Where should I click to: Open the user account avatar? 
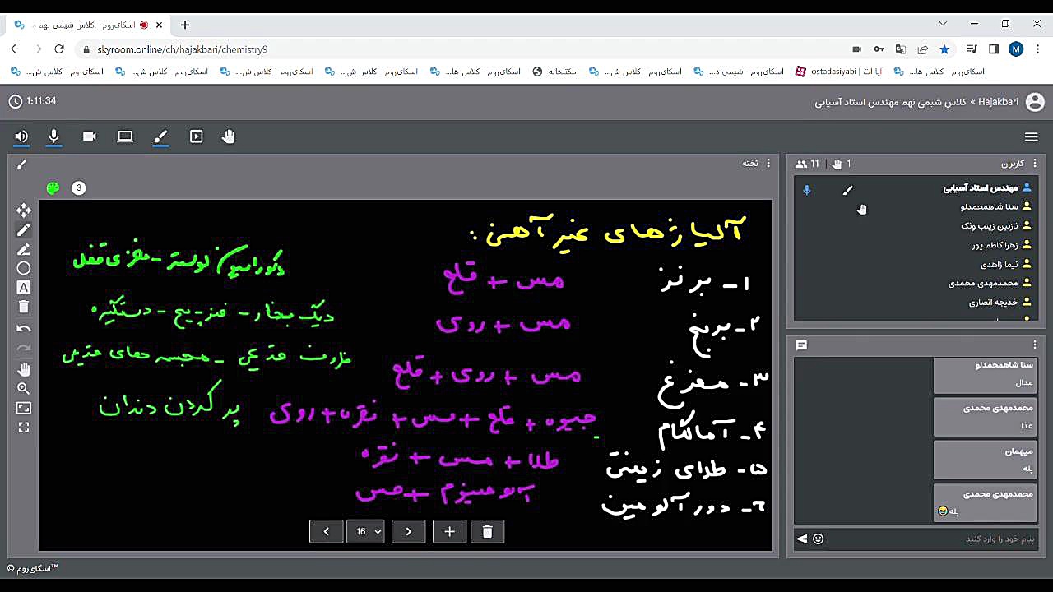(1035, 102)
